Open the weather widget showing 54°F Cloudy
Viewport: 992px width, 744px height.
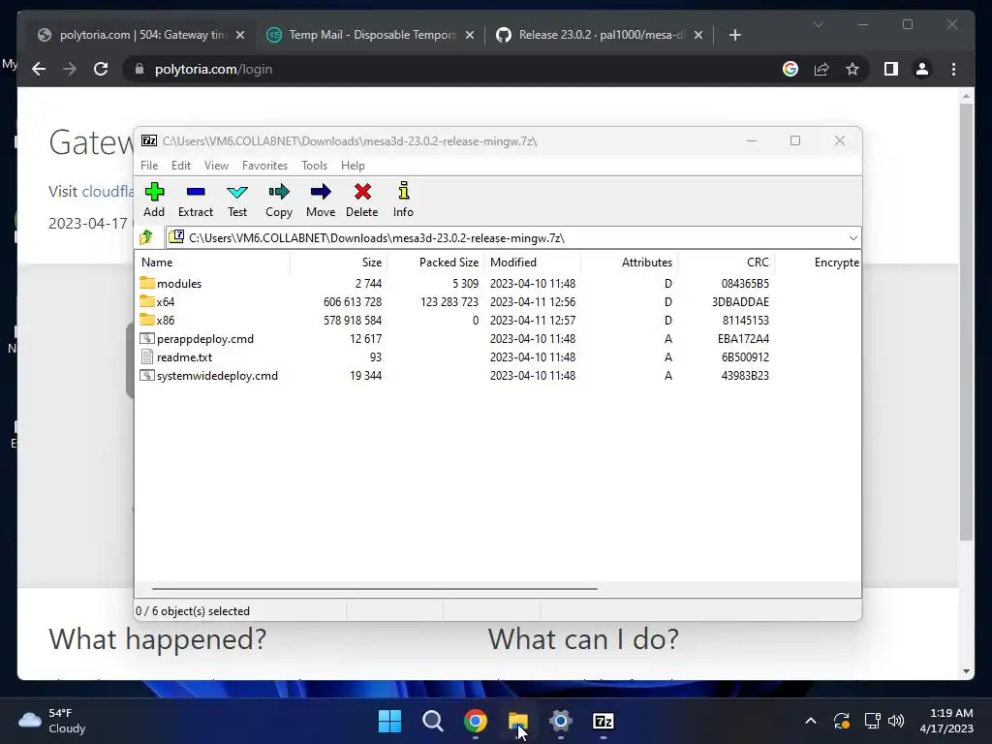coord(52,721)
